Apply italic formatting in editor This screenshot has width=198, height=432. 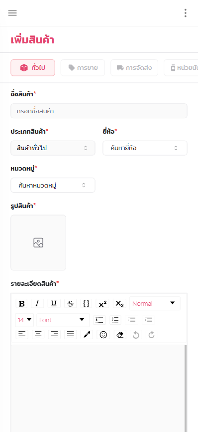(37, 304)
